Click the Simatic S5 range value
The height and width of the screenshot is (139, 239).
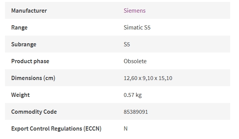tap(137, 28)
